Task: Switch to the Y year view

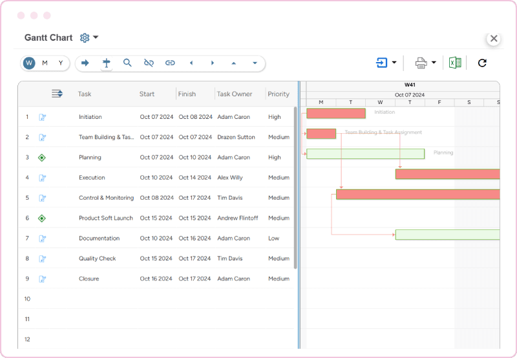Action: click(61, 63)
